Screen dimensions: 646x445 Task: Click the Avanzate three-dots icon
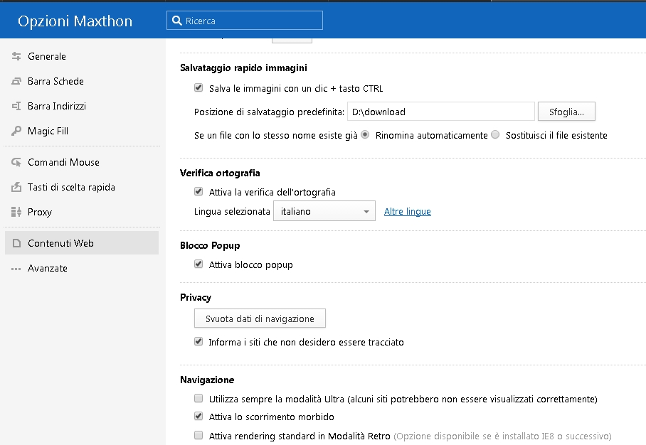click(16, 269)
